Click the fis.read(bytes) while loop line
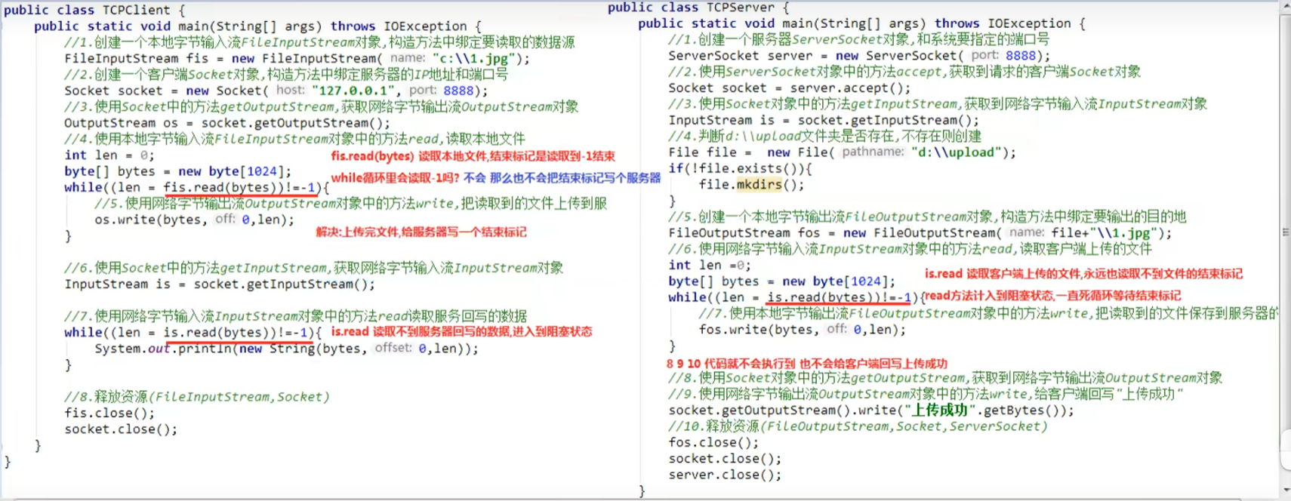1291x501 pixels. click(196, 188)
